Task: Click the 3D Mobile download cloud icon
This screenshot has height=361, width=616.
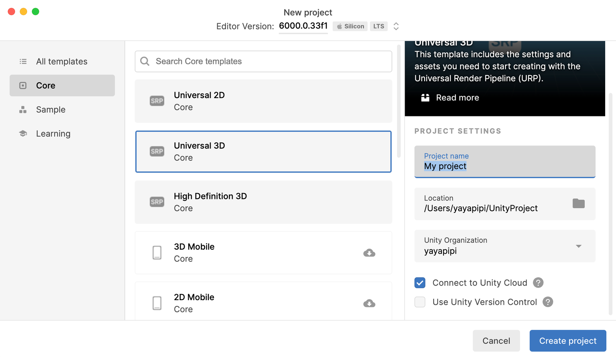Action: tap(369, 253)
